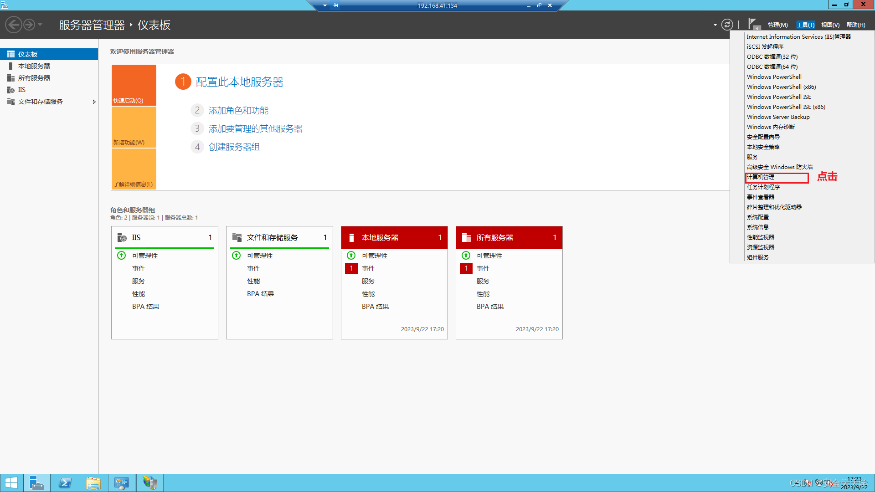Click the back navigation arrow
Viewport: 875px width, 492px height.
pos(14,25)
